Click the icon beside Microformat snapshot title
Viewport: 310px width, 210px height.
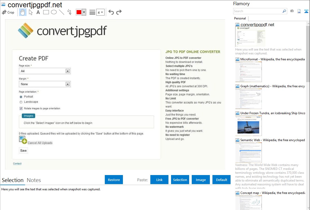point(238,59)
